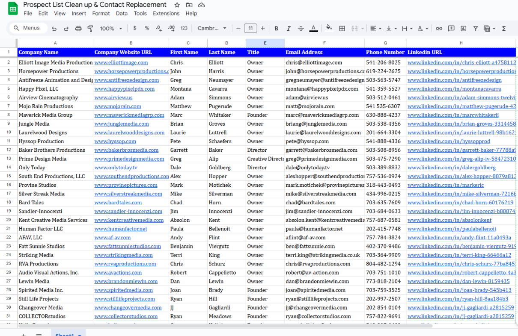Select the pete@hyssop.com email cell
518x336 pixels.
pyautogui.click(x=324, y=141)
